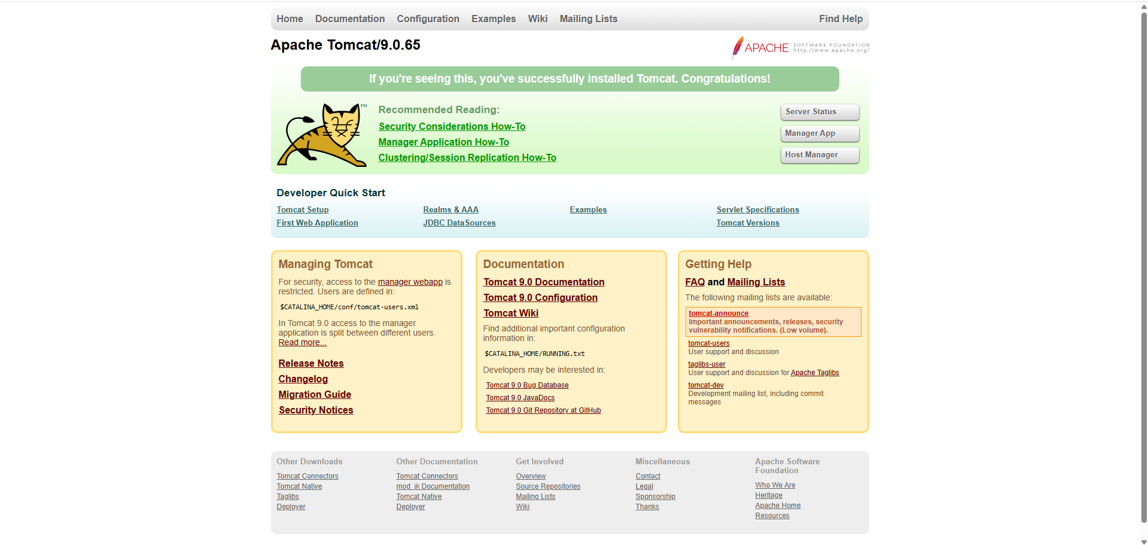Open Tomcat 9.0 Documentation link
1148x545 pixels.
point(544,282)
